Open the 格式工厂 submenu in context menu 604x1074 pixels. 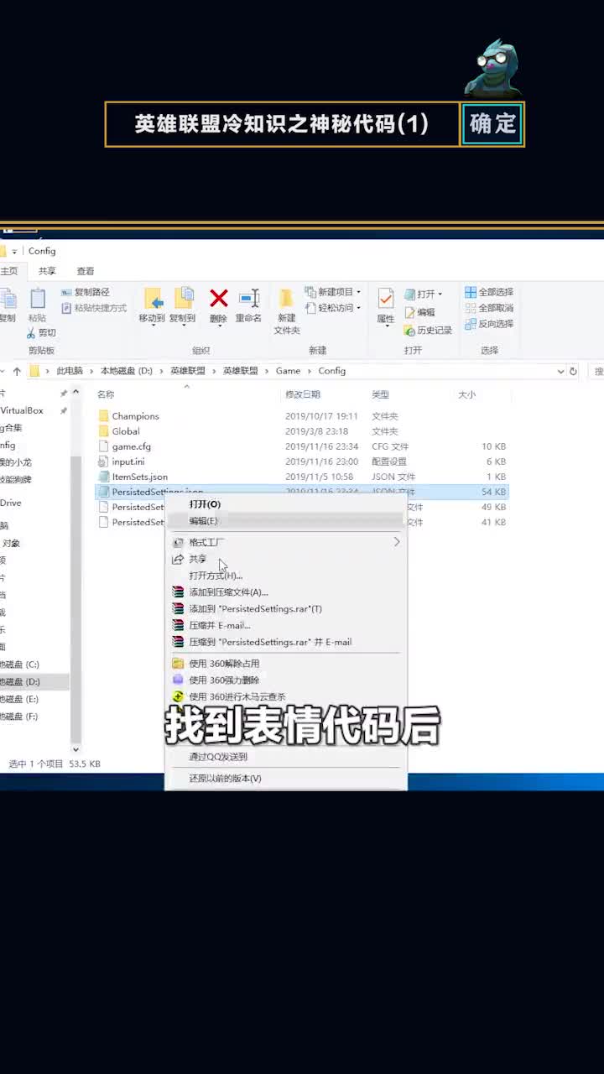tap(285, 543)
